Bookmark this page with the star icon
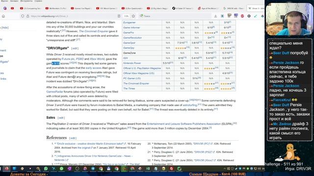Viewport: 314px width, 176px height. click(133, 16)
